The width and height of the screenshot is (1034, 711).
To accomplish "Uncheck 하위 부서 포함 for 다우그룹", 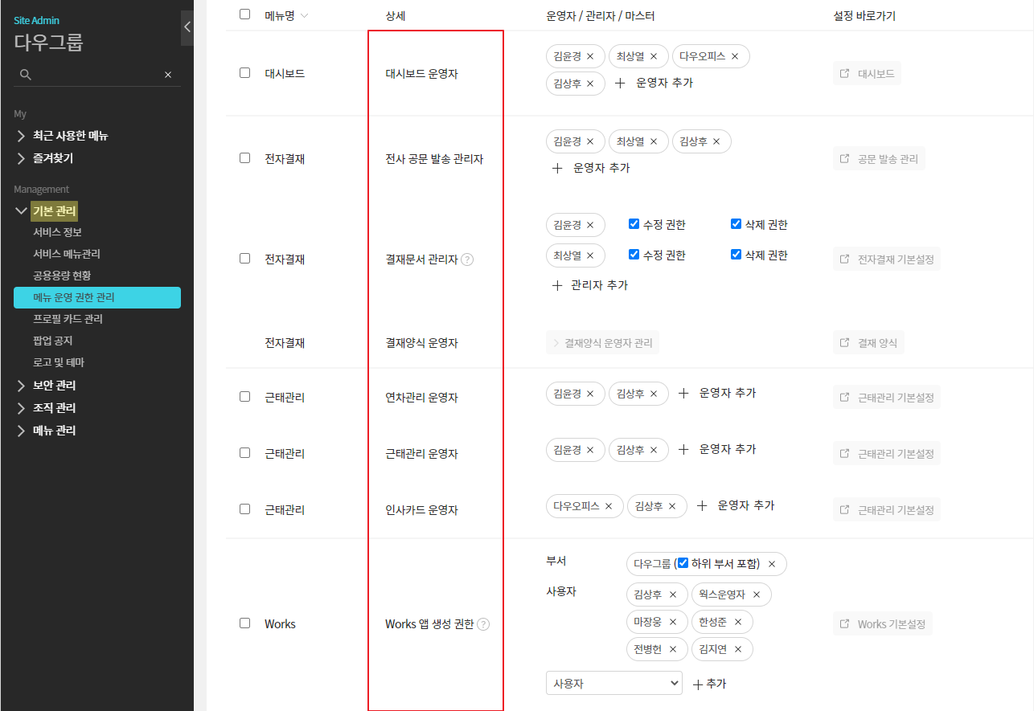I will point(683,563).
